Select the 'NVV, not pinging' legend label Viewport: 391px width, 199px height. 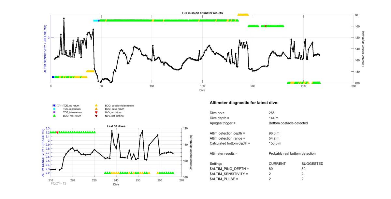pos(114,116)
